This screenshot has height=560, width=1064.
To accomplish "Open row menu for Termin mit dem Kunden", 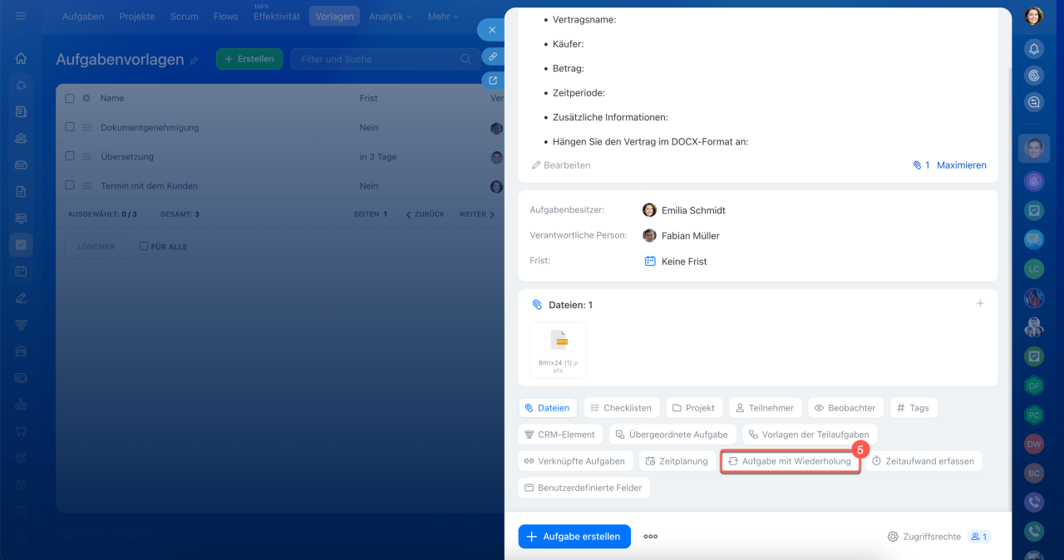I will pos(86,186).
